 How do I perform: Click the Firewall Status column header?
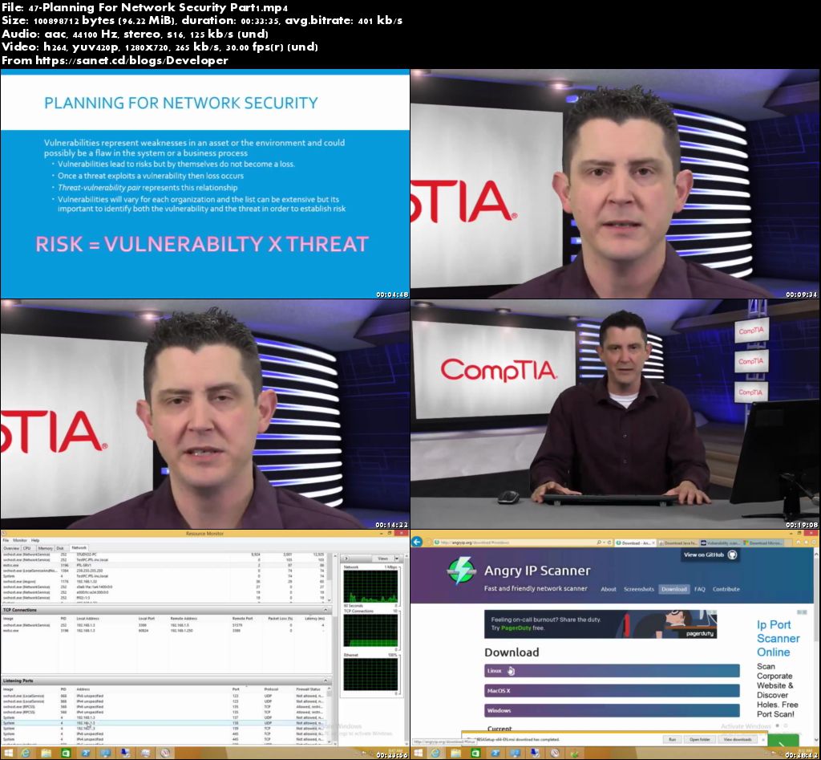coord(309,689)
